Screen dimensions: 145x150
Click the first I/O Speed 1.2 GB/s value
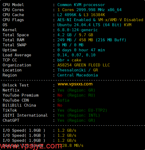[67, 130]
